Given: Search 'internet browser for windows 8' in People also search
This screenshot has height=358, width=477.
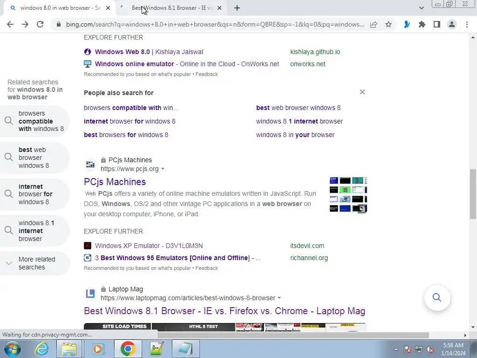Looking at the screenshot, I should (129, 121).
